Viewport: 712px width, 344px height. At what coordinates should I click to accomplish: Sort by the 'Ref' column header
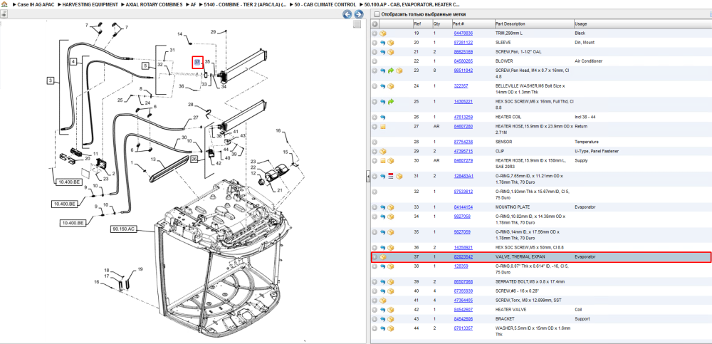(422, 24)
